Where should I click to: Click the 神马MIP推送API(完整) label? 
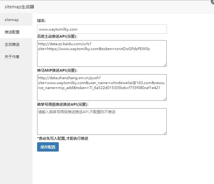click(x=57, y=71)
